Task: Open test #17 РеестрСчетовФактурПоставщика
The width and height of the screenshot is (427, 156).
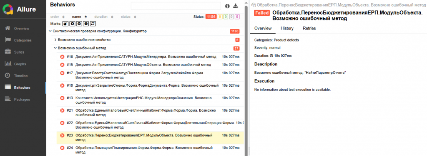Action: coord(150,75)
